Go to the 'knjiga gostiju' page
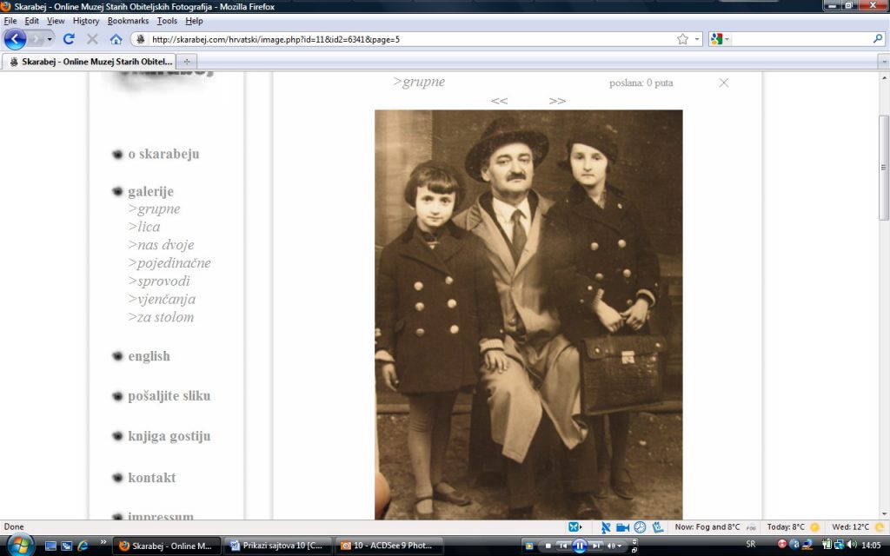This screenshot has width=890, height=556. pos(169,436)
